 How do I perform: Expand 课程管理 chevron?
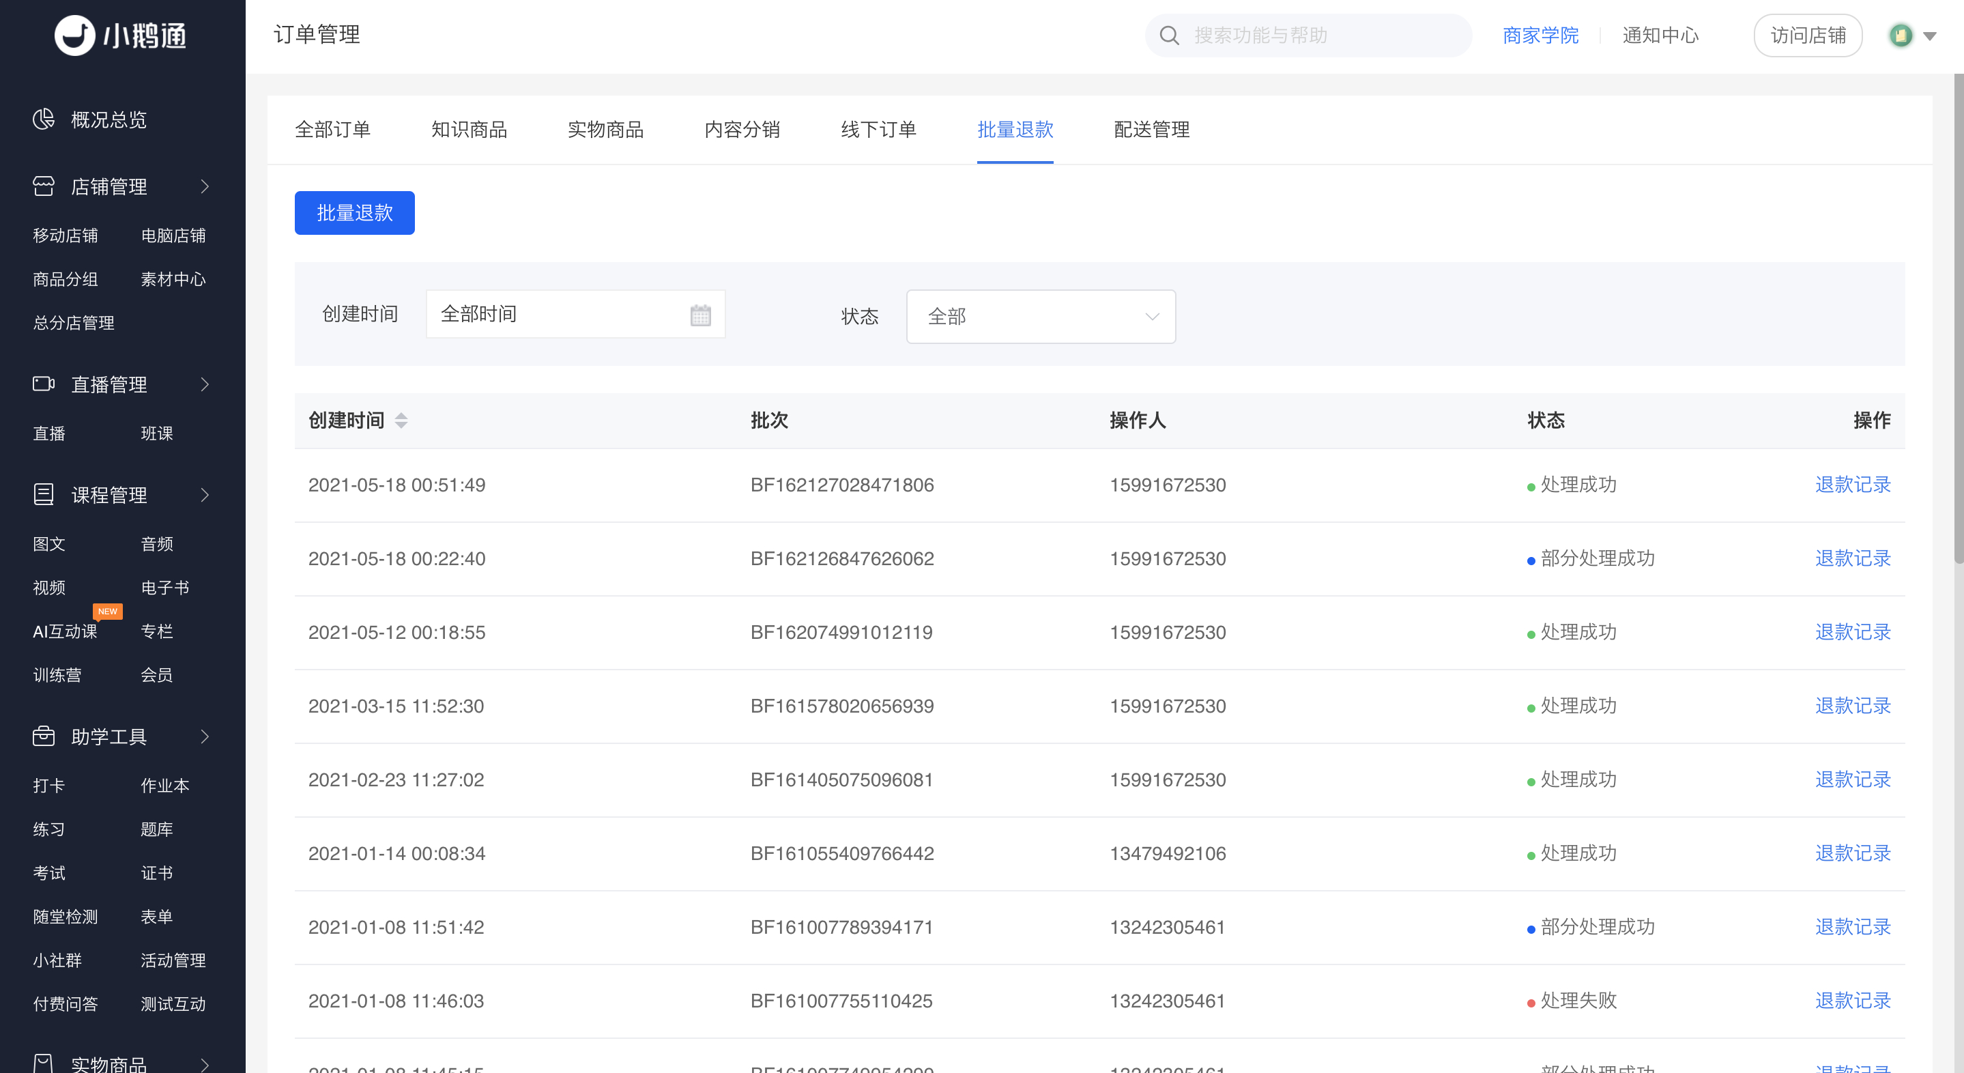[x=204, y=494]
